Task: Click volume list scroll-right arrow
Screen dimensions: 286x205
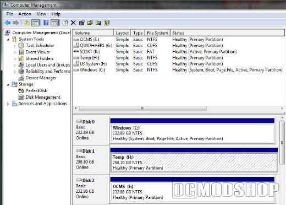Action: (x=282, y=109)
